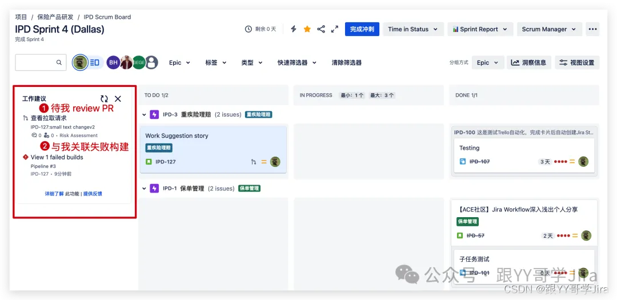Open the three-dots more actions menu
This screenshot has height=300, width=617.
592,29
